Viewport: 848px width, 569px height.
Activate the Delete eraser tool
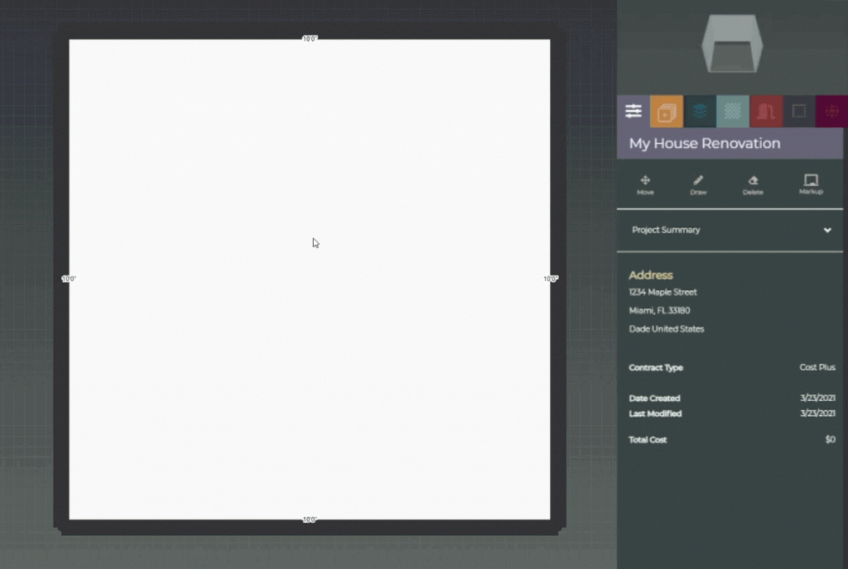(753, 184)
